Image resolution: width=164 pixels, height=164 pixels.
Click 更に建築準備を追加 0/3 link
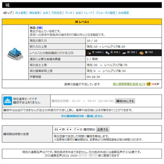click(x=129, y=84)
